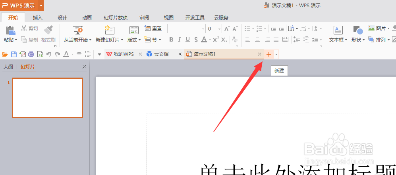The width and height of the screenshot is (396, 175).
Task: Click distributed alignment icon
Action: pos(286,40)
